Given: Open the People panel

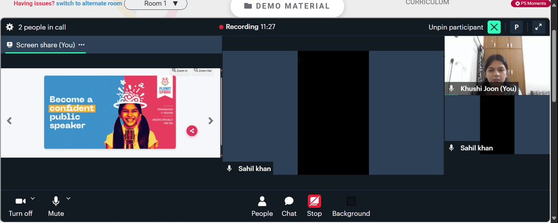Looking at the screenshot, I should coord(262,206).
